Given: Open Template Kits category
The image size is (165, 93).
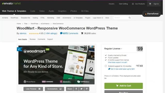Looking at the screenshot, I should [x=26, y=18].
